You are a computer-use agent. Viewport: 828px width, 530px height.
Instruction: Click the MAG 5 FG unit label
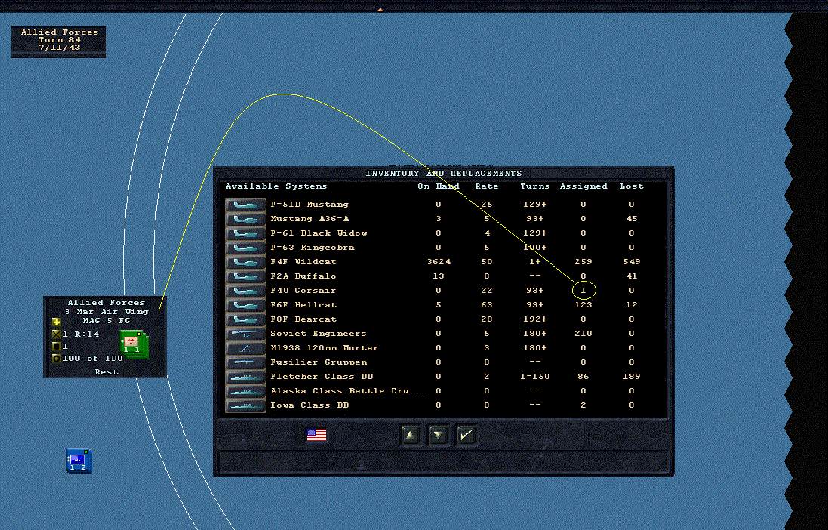106,321
